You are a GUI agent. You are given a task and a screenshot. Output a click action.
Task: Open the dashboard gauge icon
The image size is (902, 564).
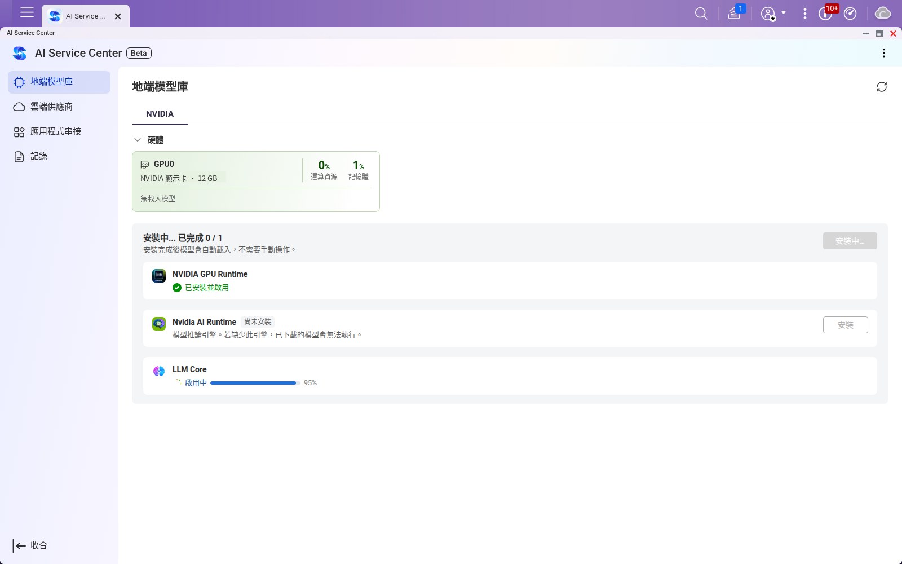click(x=850, y=14)
